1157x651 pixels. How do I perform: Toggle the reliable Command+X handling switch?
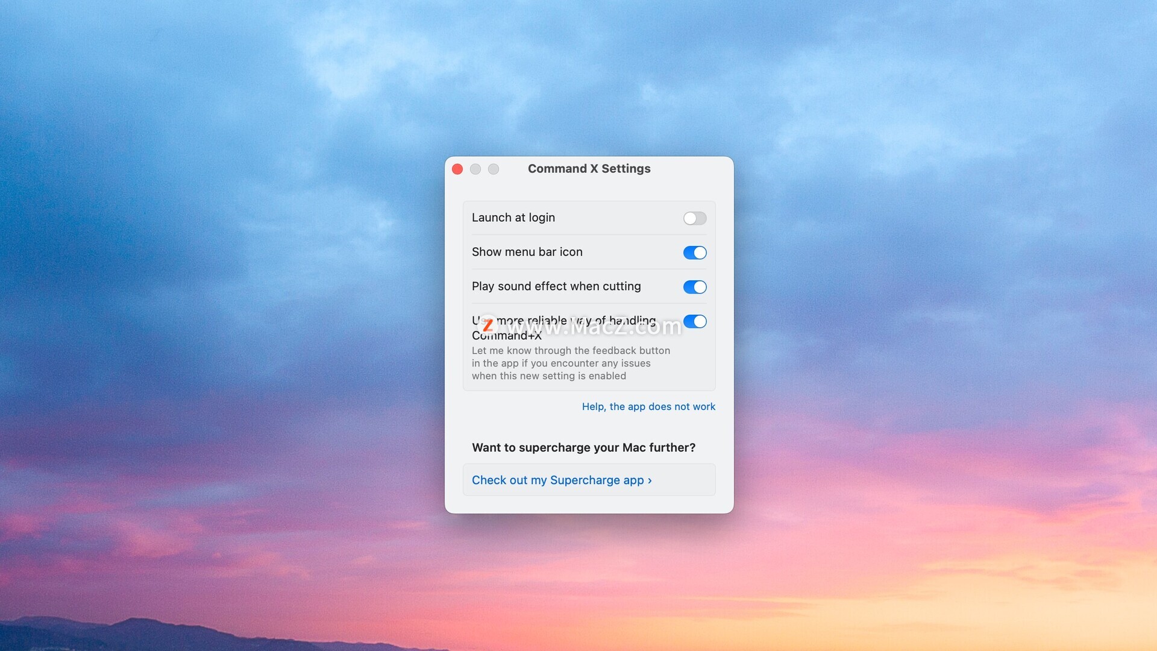coord(694,321)
